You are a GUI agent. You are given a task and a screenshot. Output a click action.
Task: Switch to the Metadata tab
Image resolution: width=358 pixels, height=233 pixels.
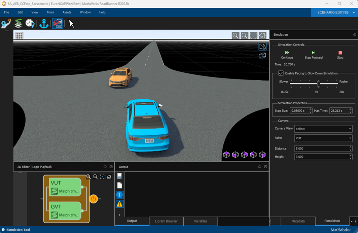(x=298, y=221)
